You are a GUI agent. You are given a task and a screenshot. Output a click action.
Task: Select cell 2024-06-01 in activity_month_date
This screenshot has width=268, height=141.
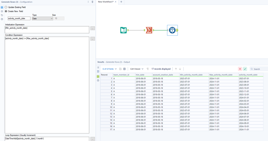251,114
